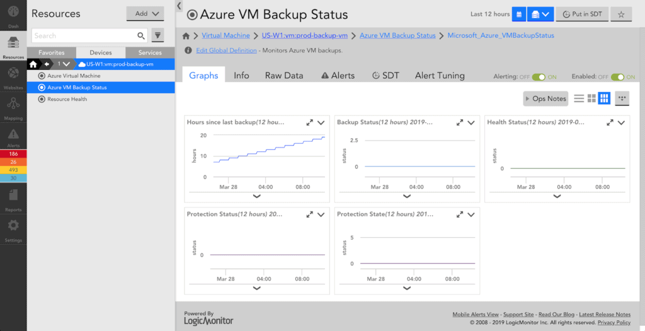
Task: Toggle the Enabled on/off switch
Action: coord(617,76)
